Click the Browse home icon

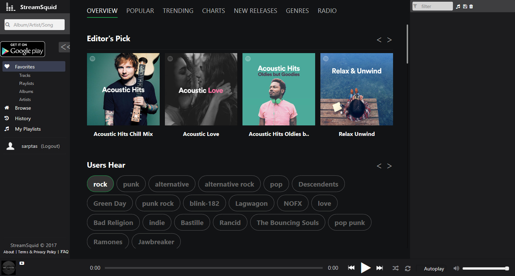[x=7, y=108]
